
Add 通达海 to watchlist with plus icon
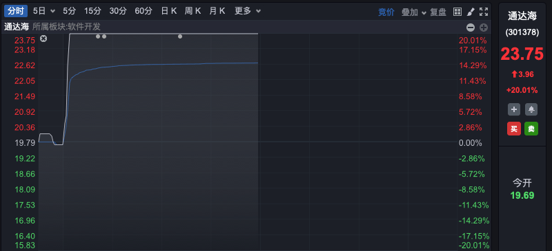(x=513, y=109)
